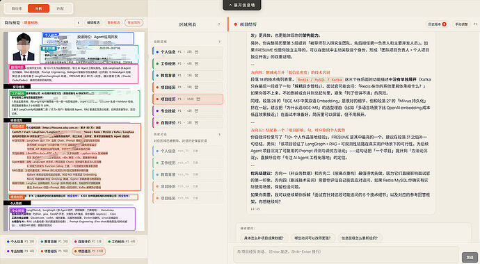Select the 分析 tab
Viewport: 480px width, 264px height.
(x=38, y=8)
